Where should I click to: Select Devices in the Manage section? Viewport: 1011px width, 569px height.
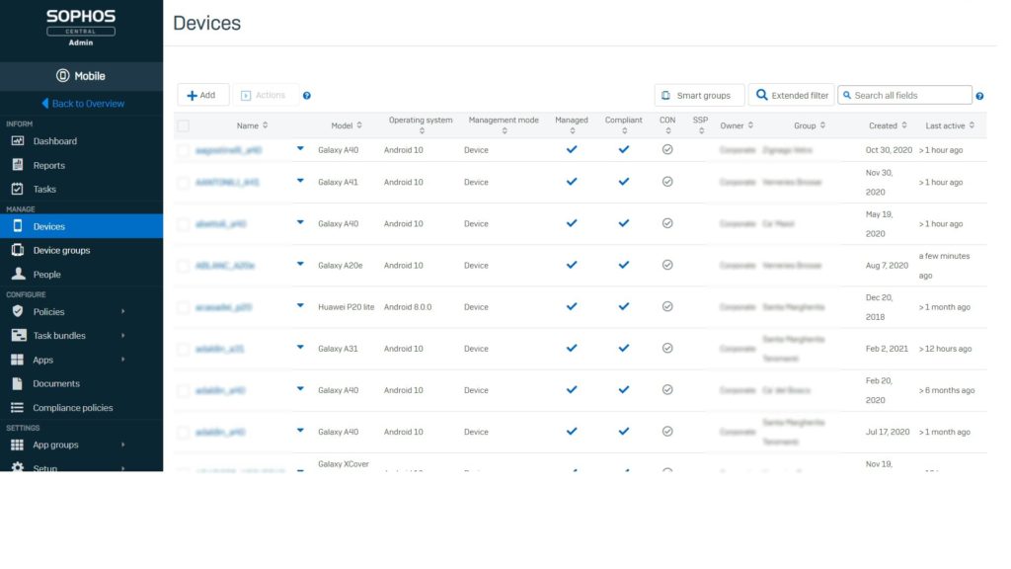(x=81, y=226)
